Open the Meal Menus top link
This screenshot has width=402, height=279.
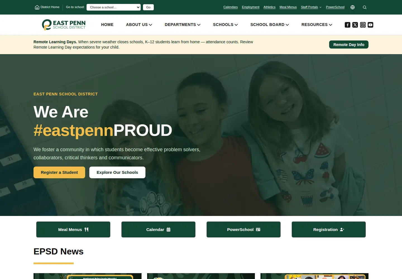pos(288,7)
